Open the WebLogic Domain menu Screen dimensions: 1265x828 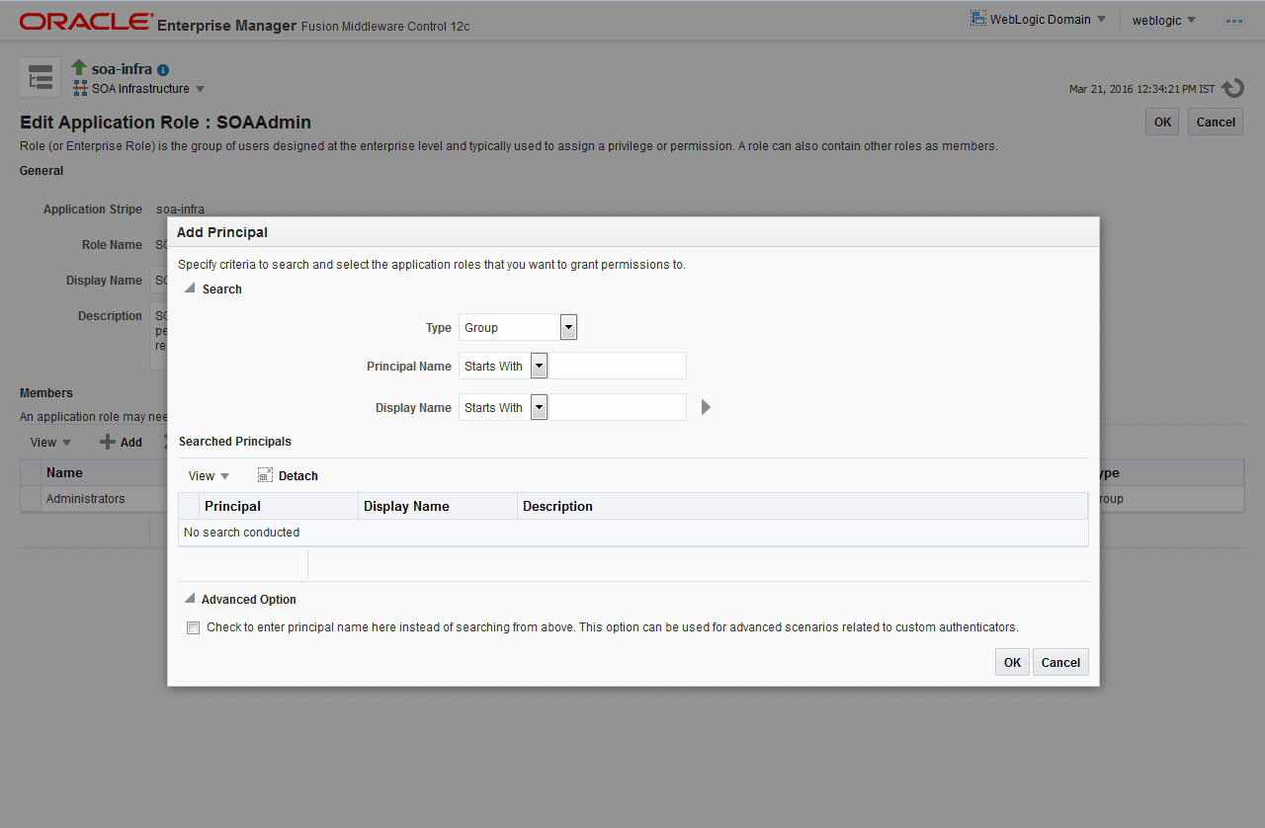pos(1049,20)
